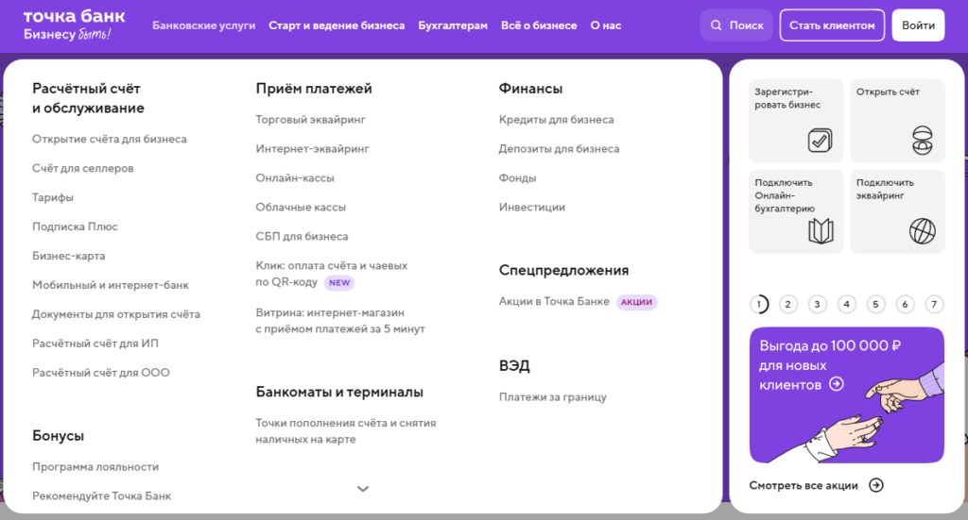
Task: Click the Точка банк logo
Action: (74, 25)
